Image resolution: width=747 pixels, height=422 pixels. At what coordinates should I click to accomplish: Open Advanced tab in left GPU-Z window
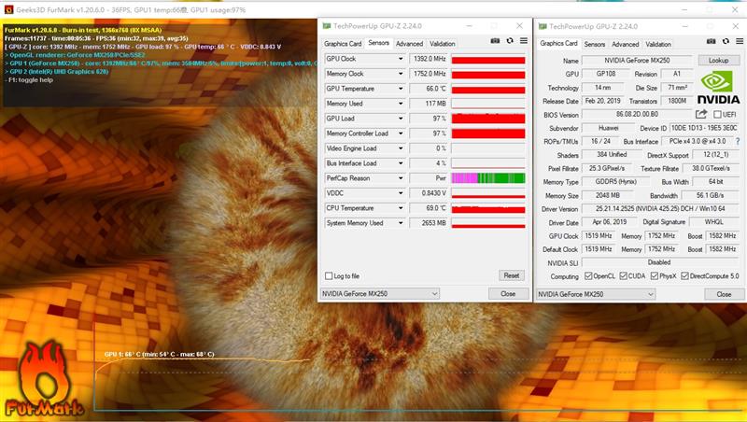point(409,43)
